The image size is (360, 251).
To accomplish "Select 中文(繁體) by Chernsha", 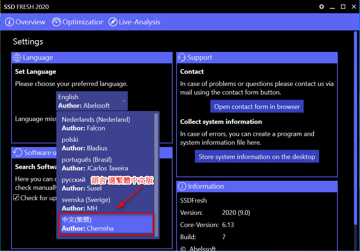I will coord(106,224).
